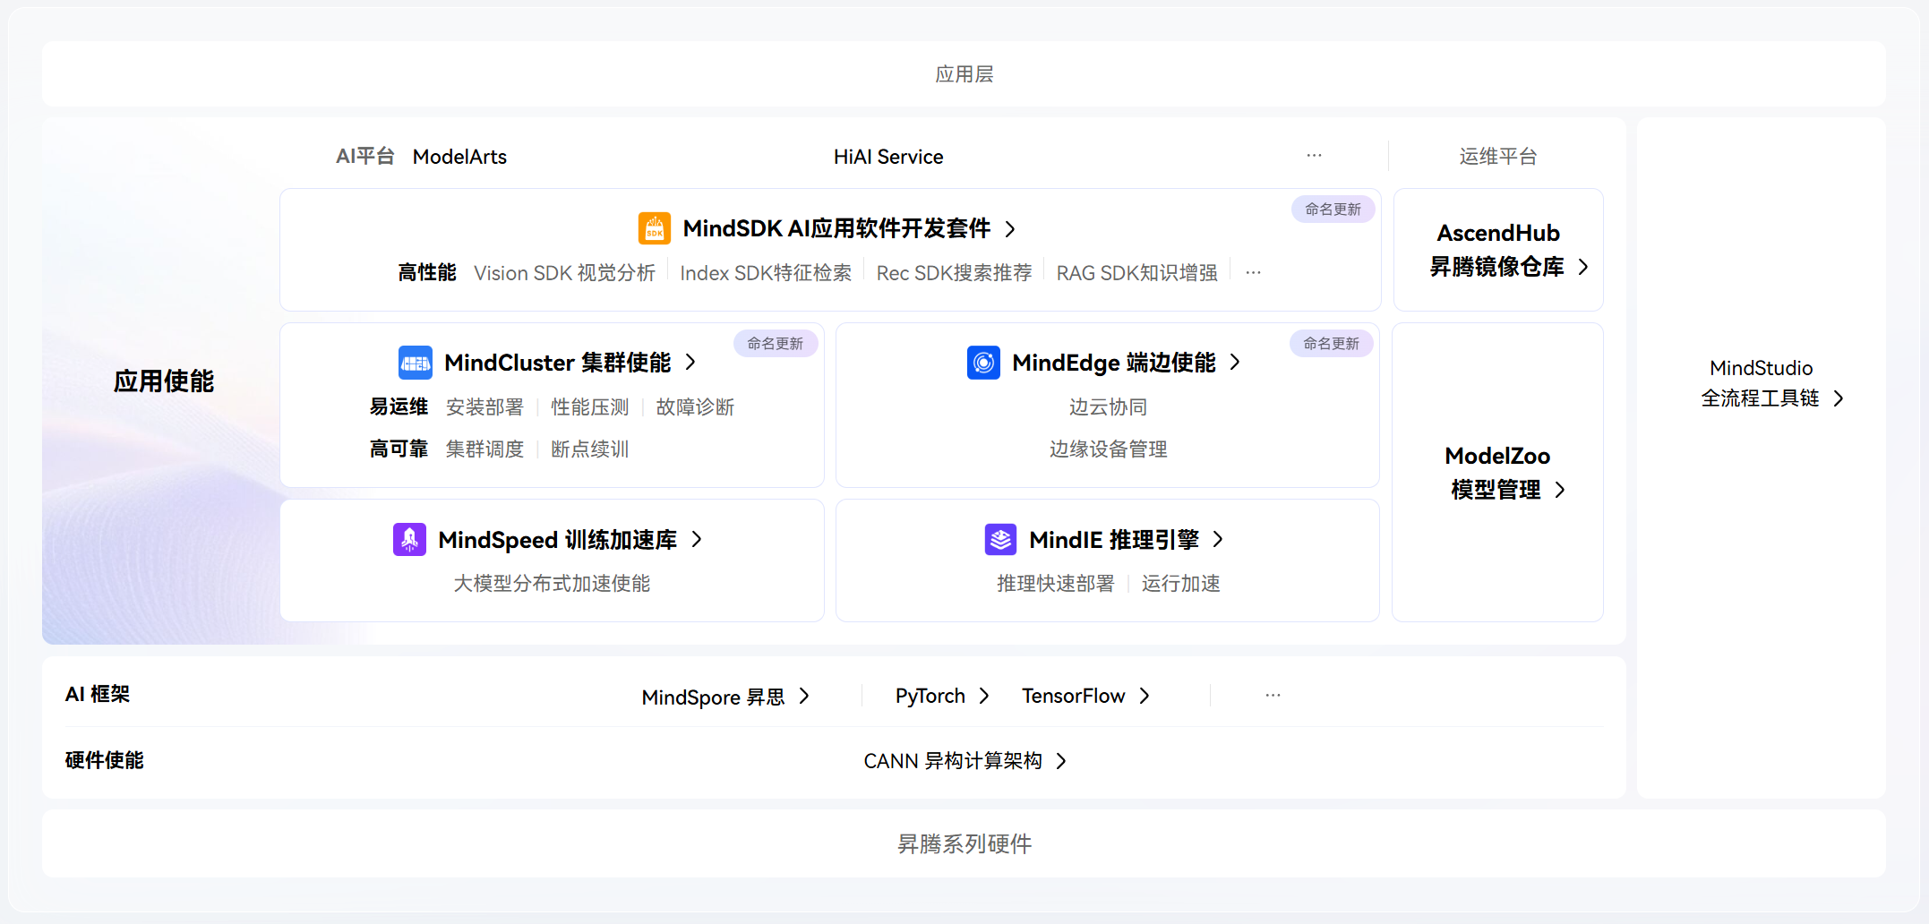Image resolution: width=1929 pixels, height=924 pixels.
Task: Expand the chevron next to MindSDK AI应用软件开发套件
Action: tap(1011, 229)
